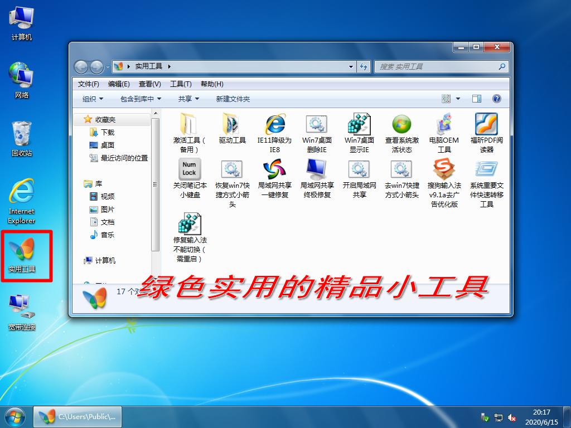The width and height of the screenshot is (571, 428).
Task: Click inside the 搜索 实用工具 search box
Action: 441,66
